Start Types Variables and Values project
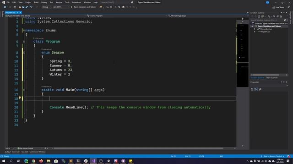This screenshot has height=164, width=293. (84, 7)
